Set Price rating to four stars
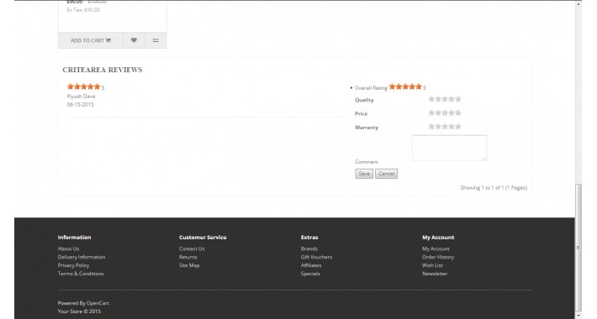The height and width of the screenshot is (319, 597). pyautogui.click(x=452, y=113)
